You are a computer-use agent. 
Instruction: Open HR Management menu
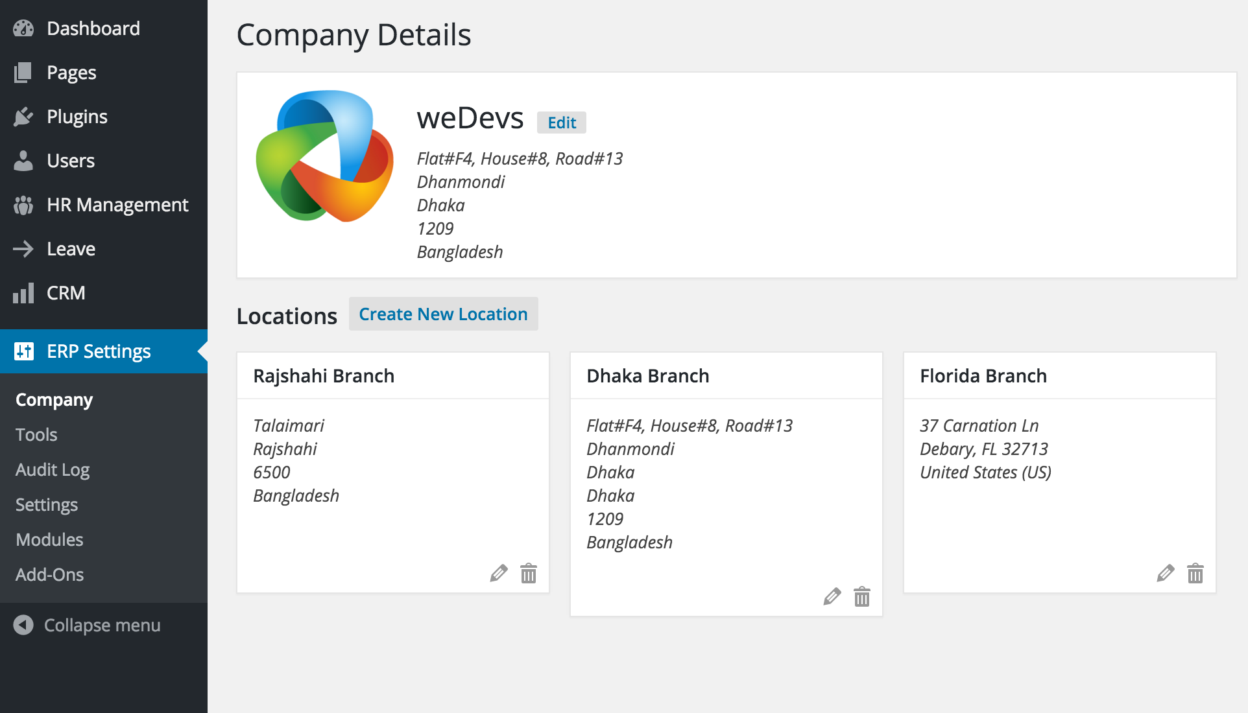(104, 205)
